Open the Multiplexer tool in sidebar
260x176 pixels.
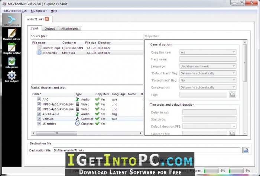click(12, 20)
